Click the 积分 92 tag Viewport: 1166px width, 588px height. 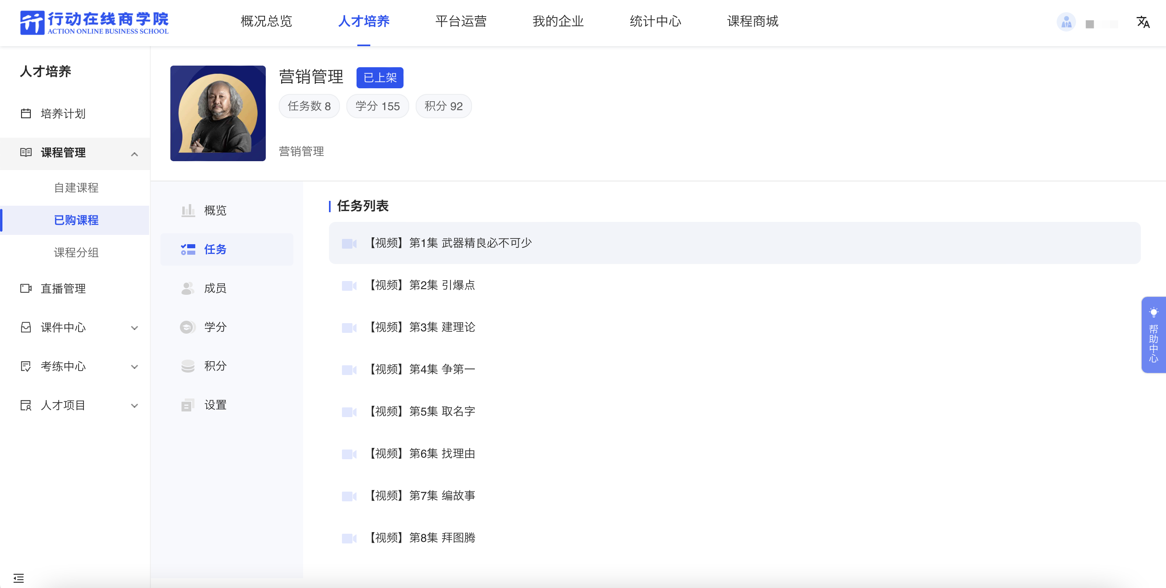click(x=444, y=106)
